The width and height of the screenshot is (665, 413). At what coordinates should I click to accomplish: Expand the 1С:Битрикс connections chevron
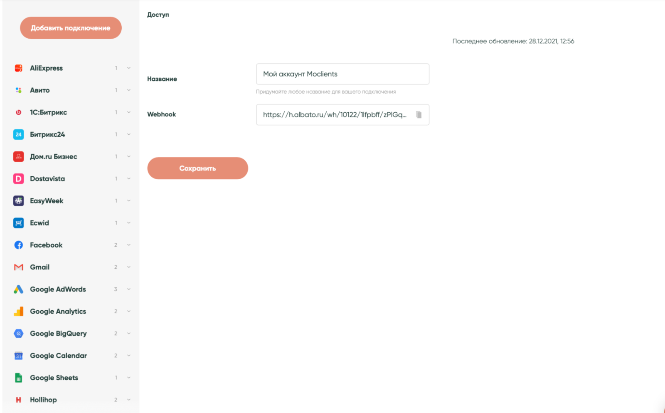[x=129, y=112]
